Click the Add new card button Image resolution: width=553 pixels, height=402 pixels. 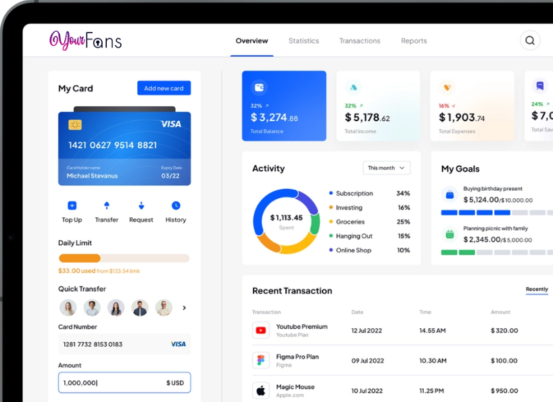coord(164,88)
